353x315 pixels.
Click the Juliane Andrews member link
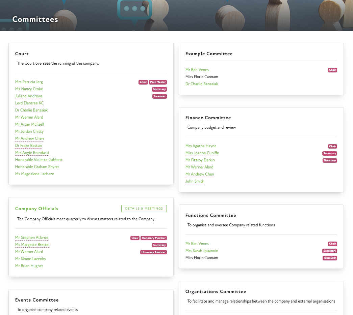pos(29,96)
